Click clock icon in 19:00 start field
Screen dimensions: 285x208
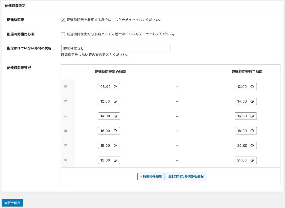(115, 160)
